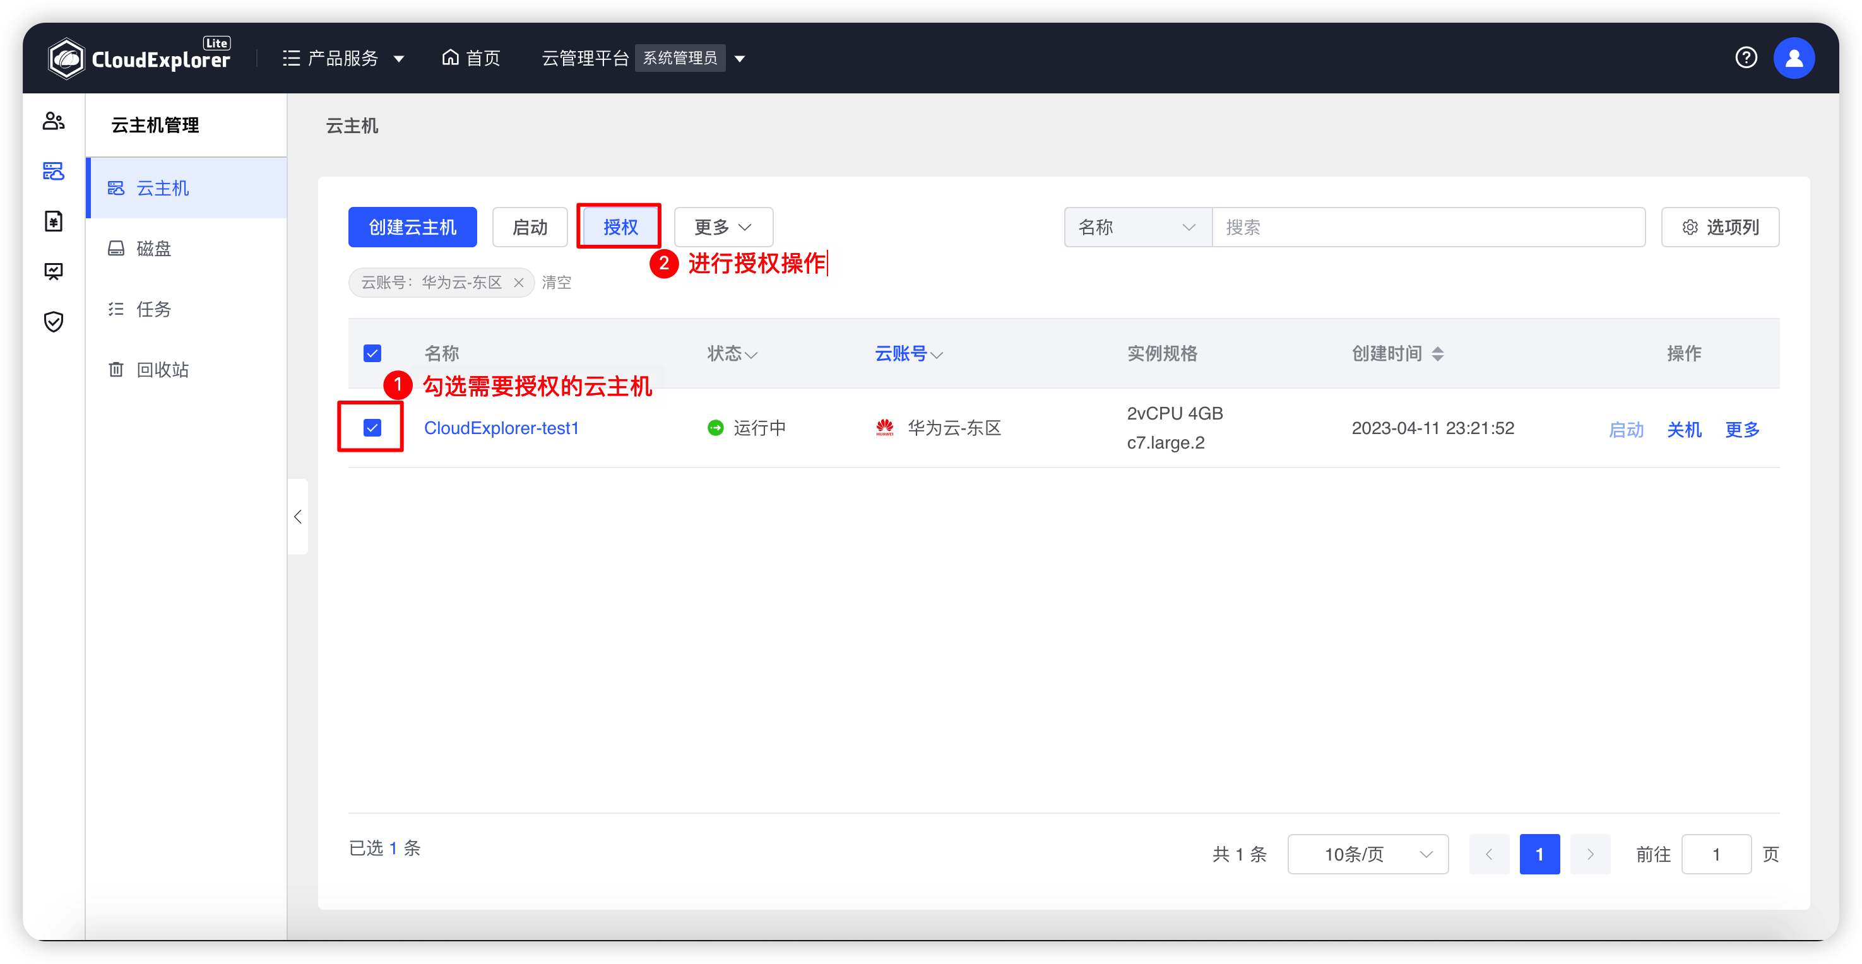Click the 创建时间 sort arrows
1862x964 pixels.
(x=1438, y=353)
